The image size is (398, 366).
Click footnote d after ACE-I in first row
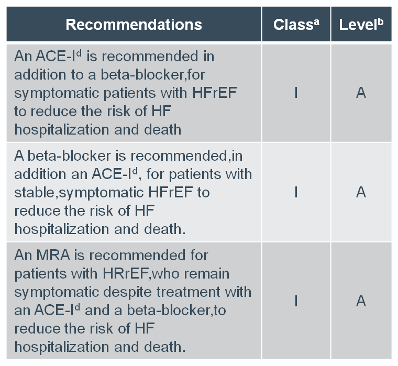[79, 52]
